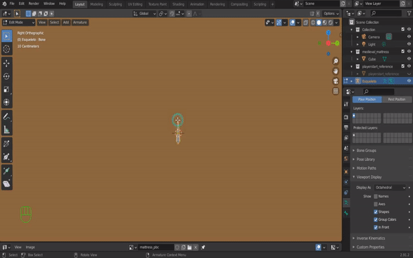
Task: Switch to the Modeling workspace tab
Action: point(96,4)
